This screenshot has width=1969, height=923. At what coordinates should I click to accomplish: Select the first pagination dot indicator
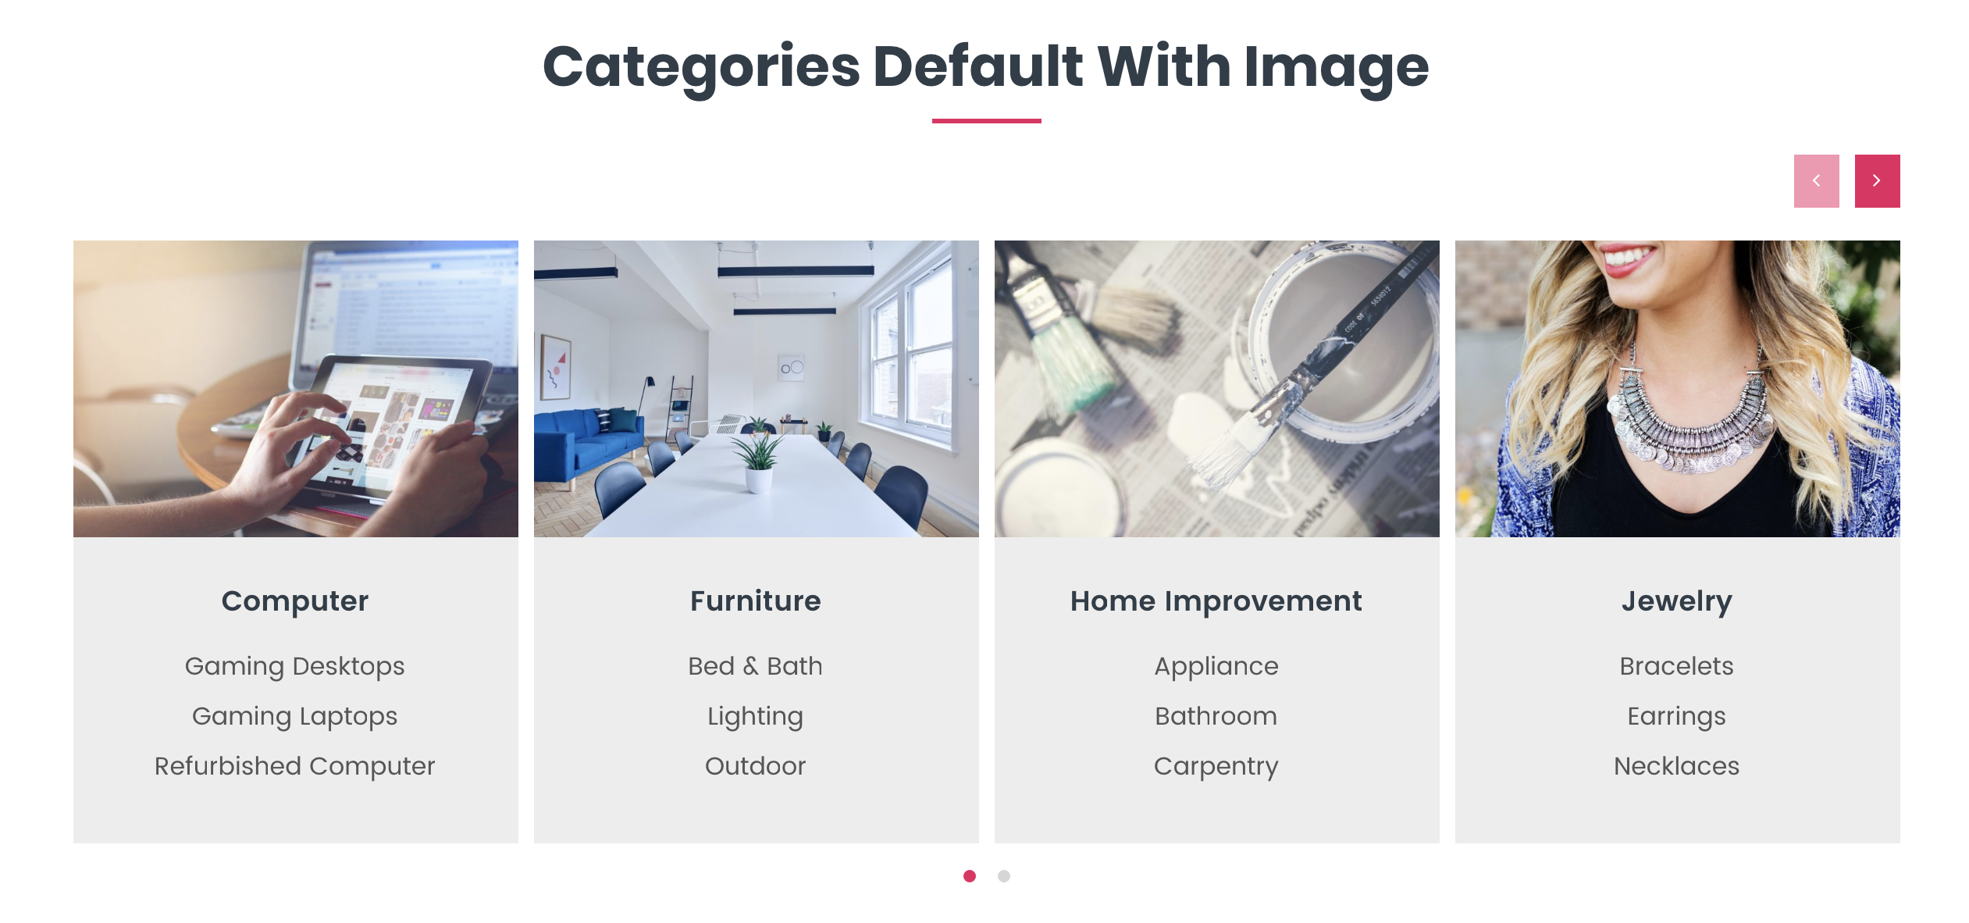pyautogui.click(x=970, y=876)
